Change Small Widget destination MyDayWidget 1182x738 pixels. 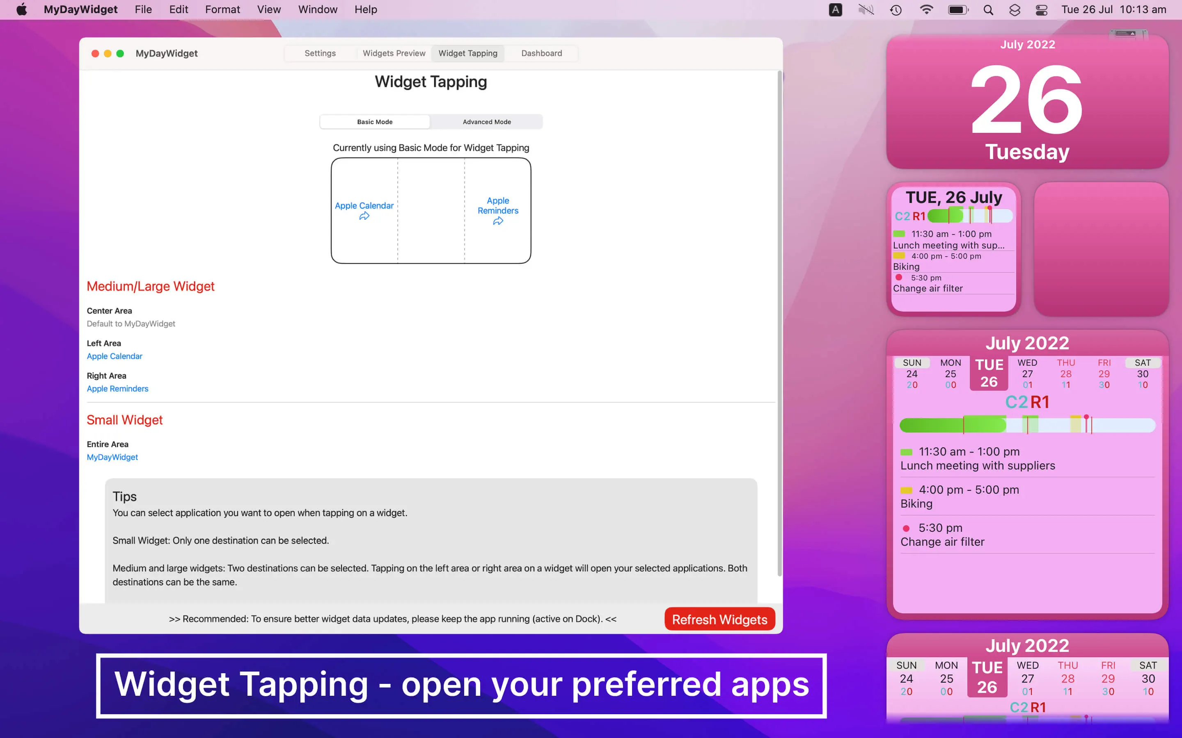click(112, 457)
